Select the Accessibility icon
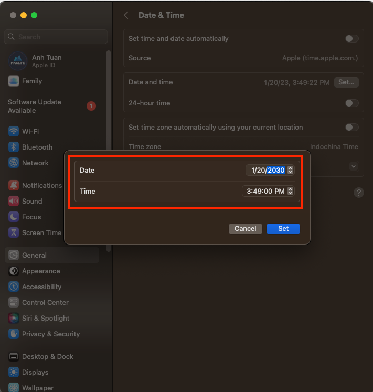Viewport: 373px width, 392px height. click(14, 287)
